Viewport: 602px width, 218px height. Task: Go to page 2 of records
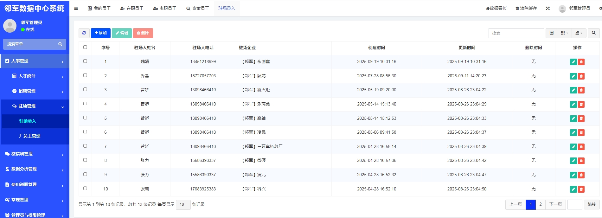541,204
